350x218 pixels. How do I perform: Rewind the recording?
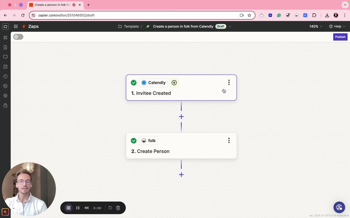[86, 208]
